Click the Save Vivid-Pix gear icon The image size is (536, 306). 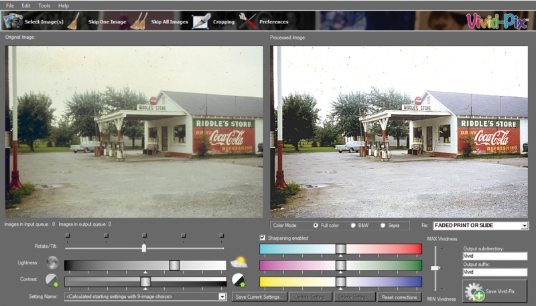pos(474,292)
